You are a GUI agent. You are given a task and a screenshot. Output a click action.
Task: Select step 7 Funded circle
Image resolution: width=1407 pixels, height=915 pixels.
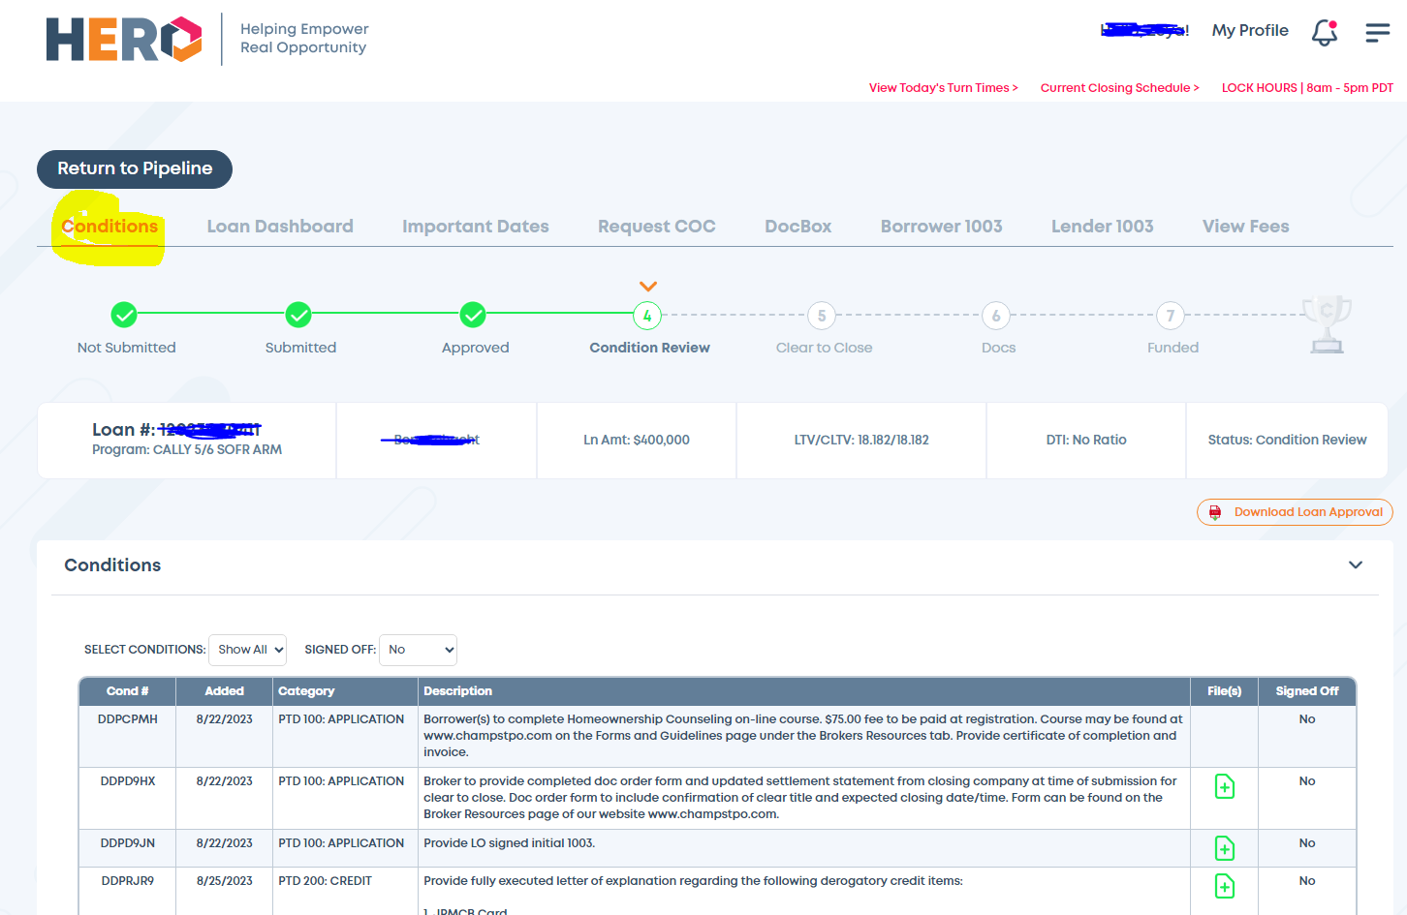1171,316
